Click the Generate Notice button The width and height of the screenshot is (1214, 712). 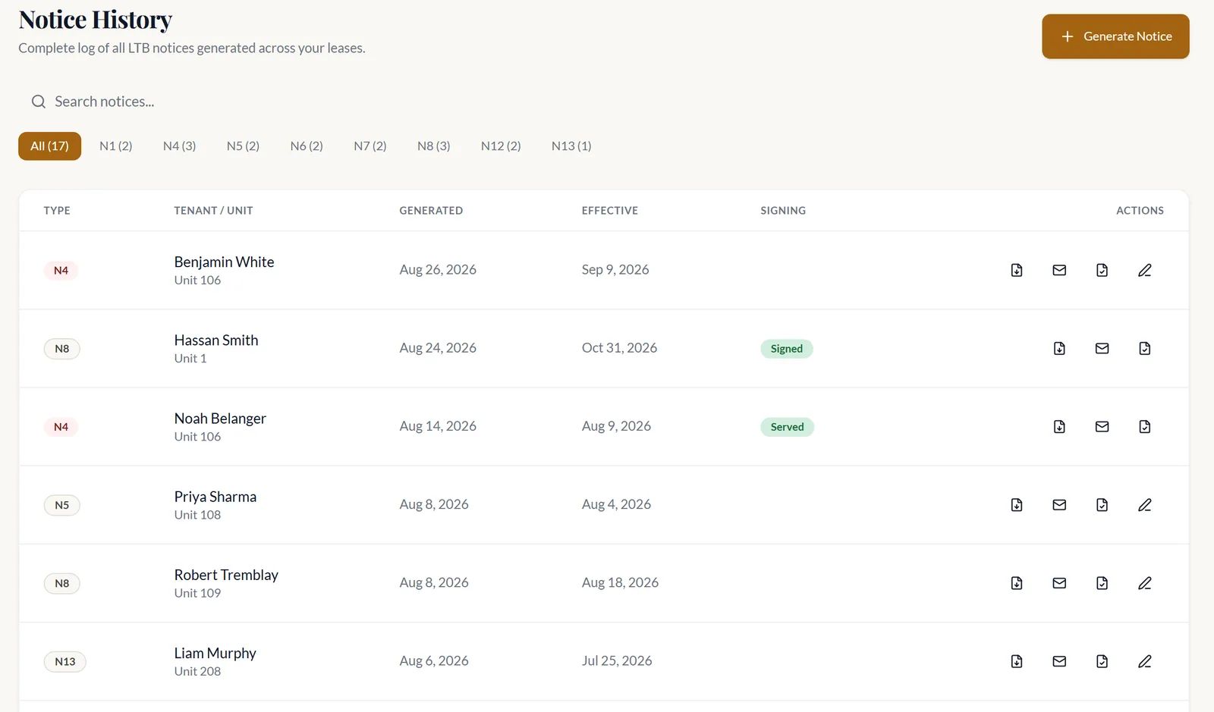tap(1115, 36)
